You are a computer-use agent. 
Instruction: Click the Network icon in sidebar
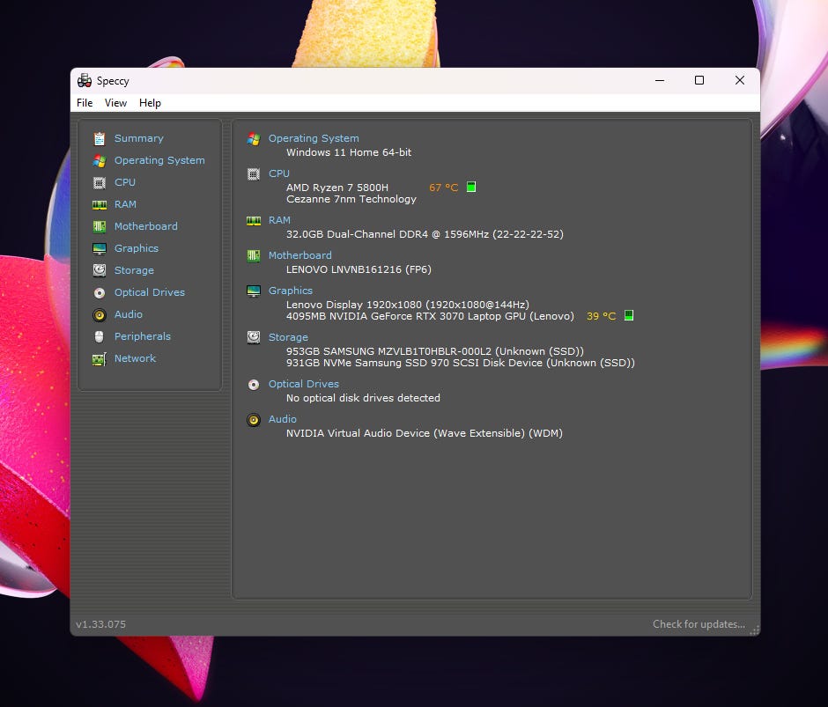[x=100, y=358]
